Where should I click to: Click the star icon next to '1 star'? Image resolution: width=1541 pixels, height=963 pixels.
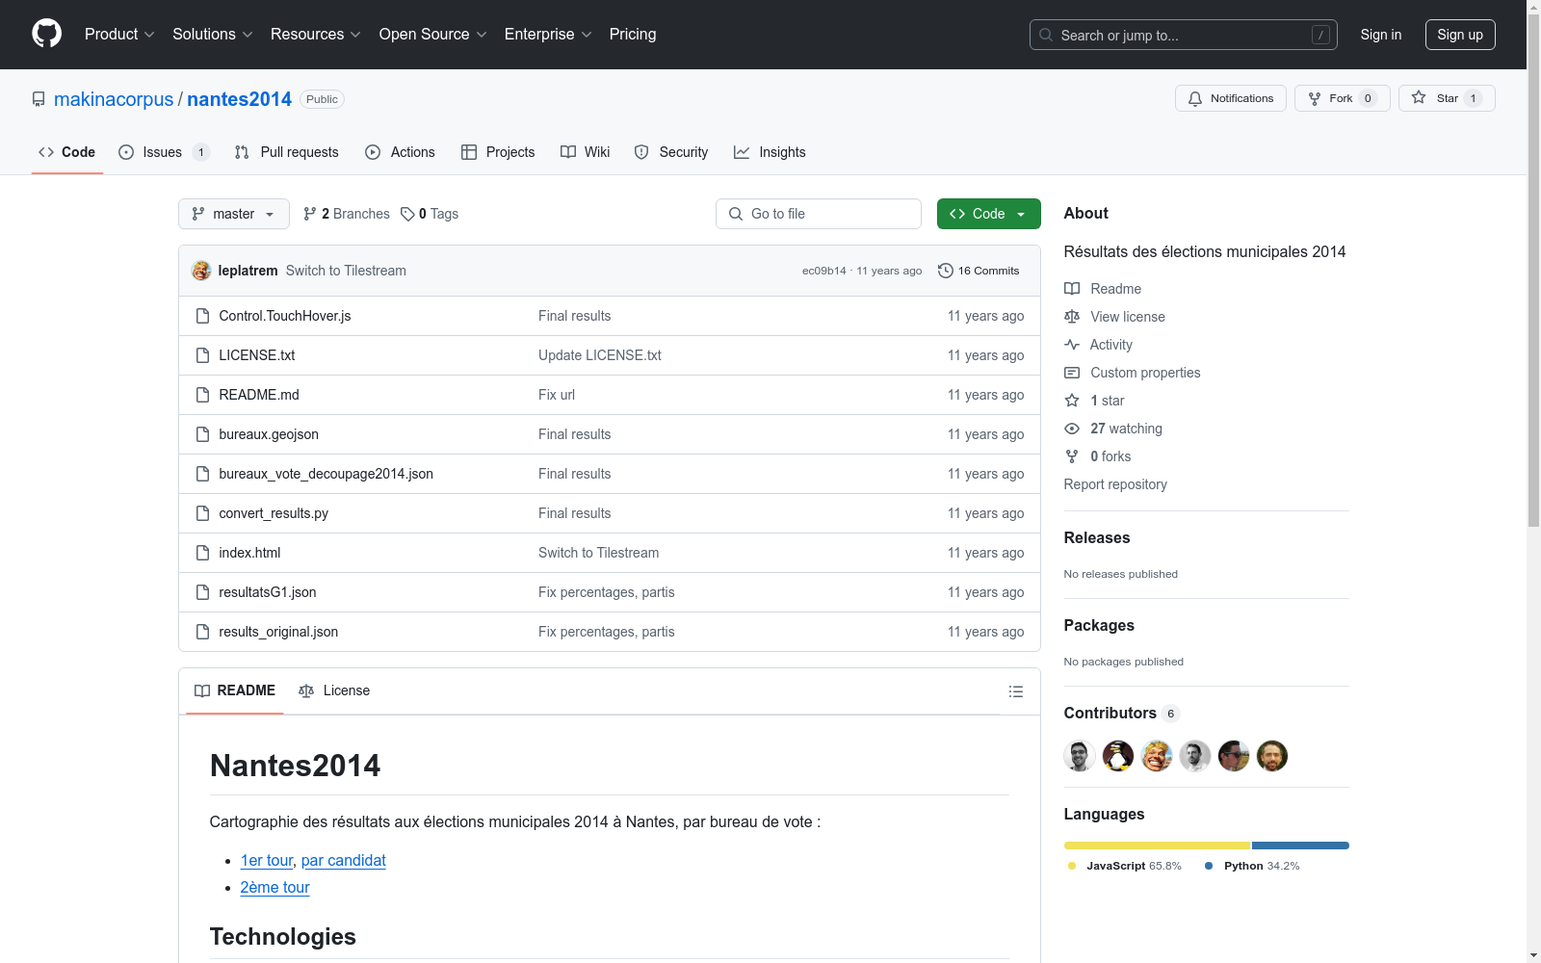(x=1072, y=401)
